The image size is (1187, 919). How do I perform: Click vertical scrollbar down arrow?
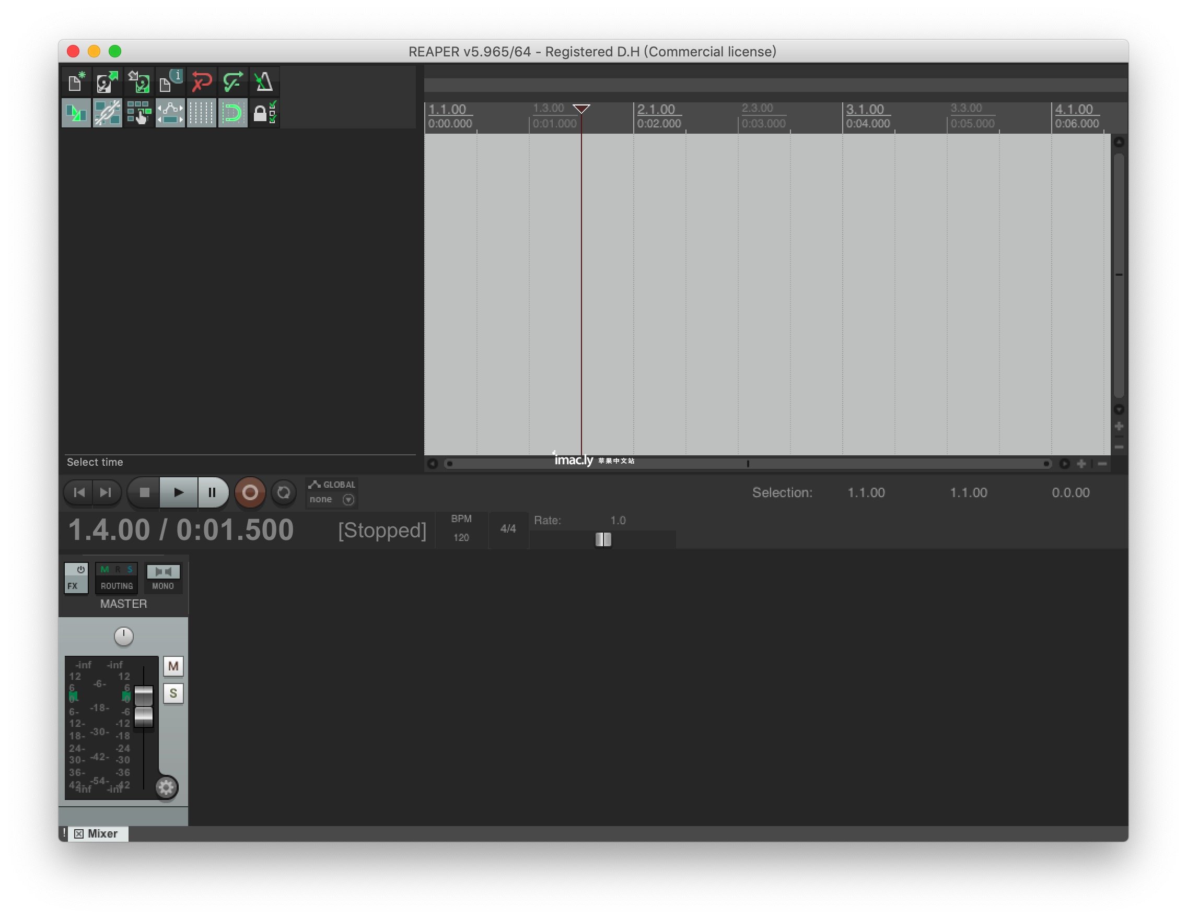click(1119, 409)
